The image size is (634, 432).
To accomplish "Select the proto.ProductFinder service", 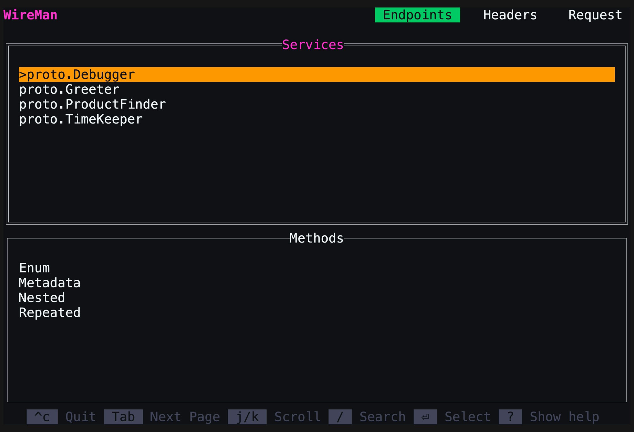I will [92, 104].
